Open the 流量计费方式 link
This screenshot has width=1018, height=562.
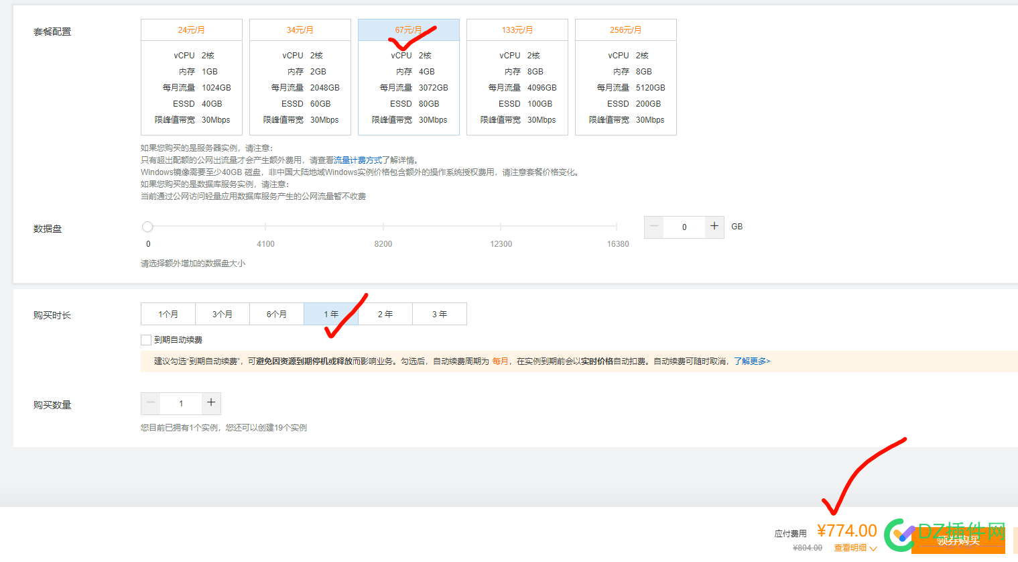coord(358,160)
